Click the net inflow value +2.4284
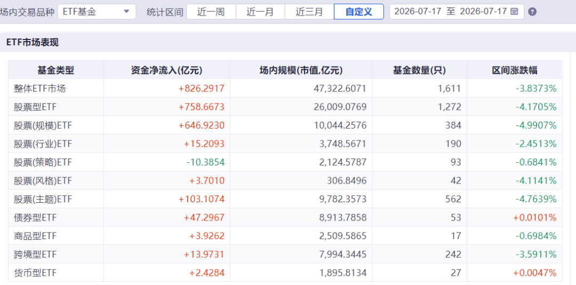576x285 pixels. point(206,273)
